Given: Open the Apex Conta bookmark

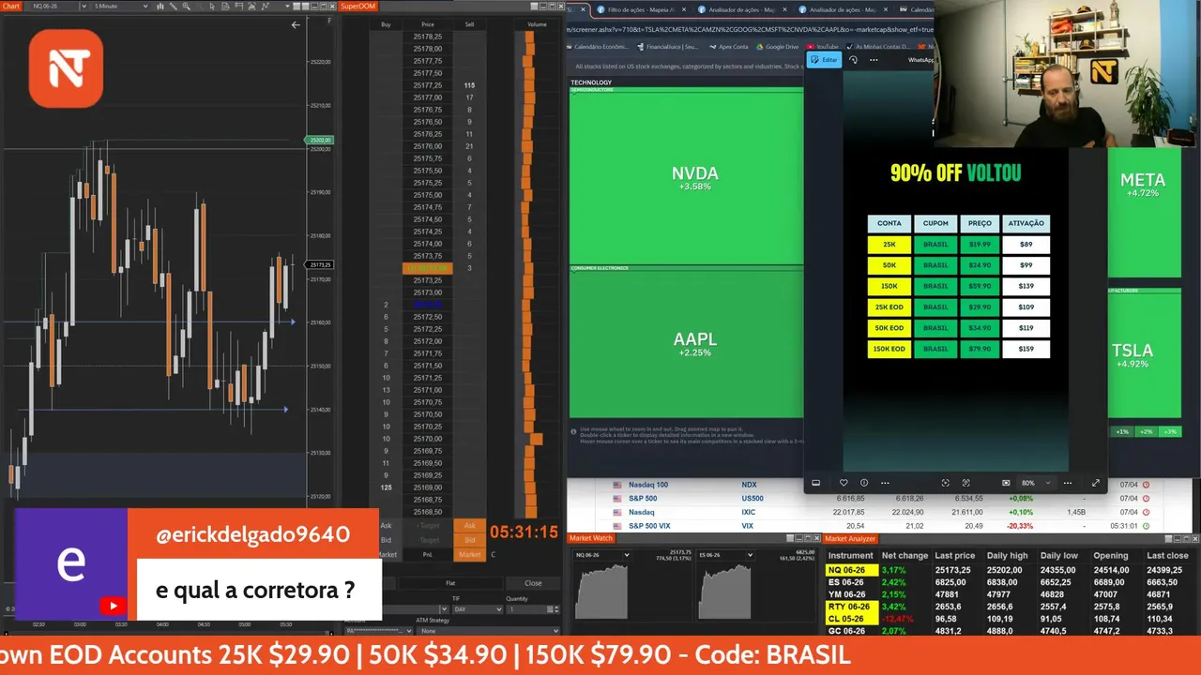Looking at the screenshot, I should pos(729,47).
